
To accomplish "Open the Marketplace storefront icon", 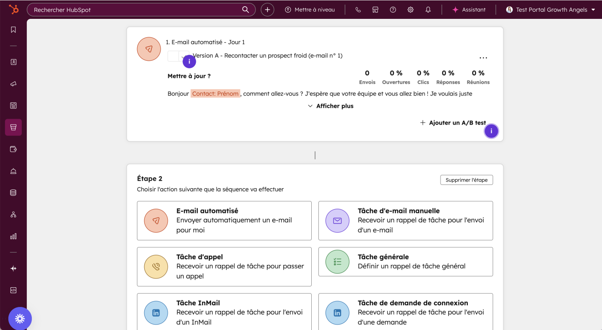I will [x=375, y=9].
